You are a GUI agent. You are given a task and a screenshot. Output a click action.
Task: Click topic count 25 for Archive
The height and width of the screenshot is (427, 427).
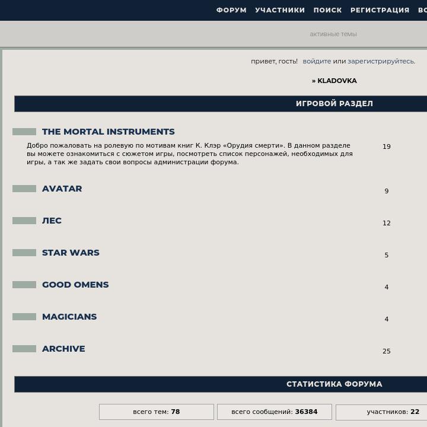pyautogui.click(x=387, y=351)
